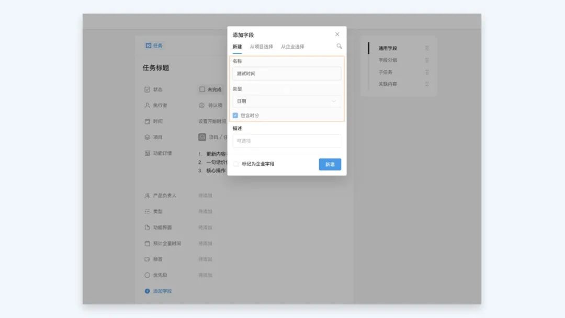Click the 任务 type badge icon
This screenshot has height=318, width=565.
[149, 46]
